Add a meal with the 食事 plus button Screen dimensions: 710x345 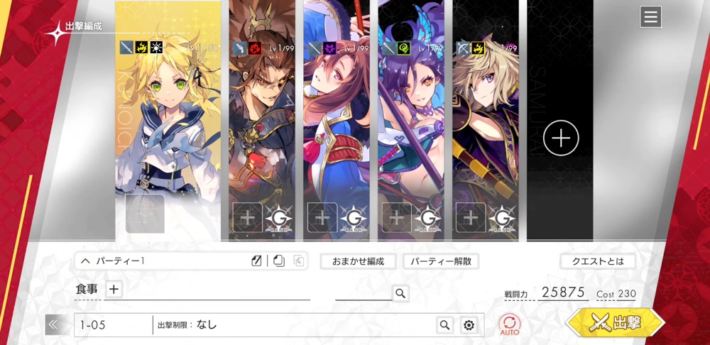click(114, 290)
